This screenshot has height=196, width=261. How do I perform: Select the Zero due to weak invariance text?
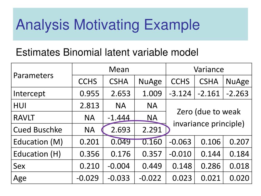click(209, 118)
